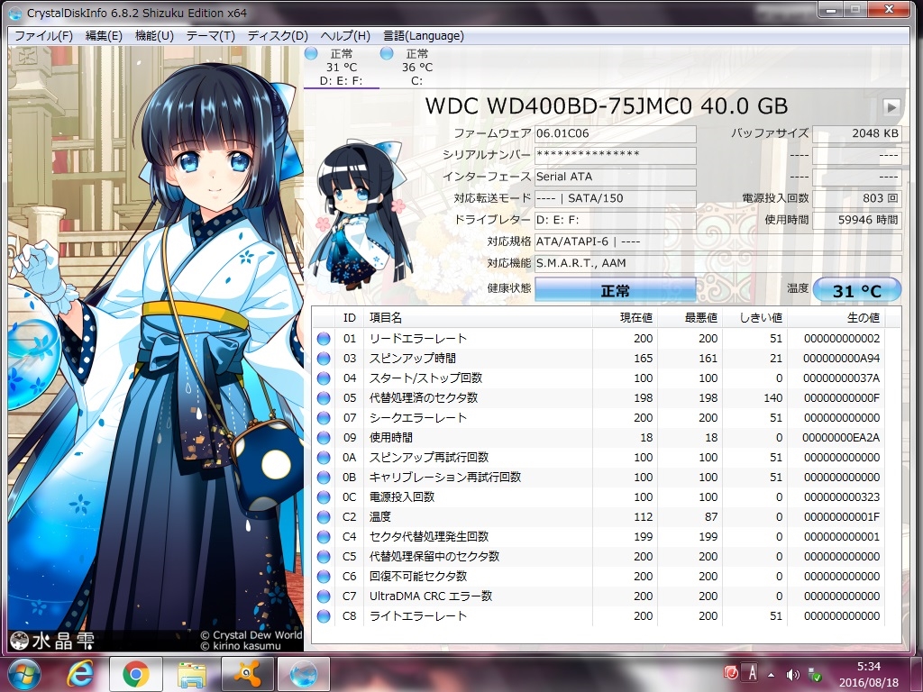Click the status orb for スピンアップ時間
The width and height of the screenshot is (923, 692).
click(x=324, y=359)
